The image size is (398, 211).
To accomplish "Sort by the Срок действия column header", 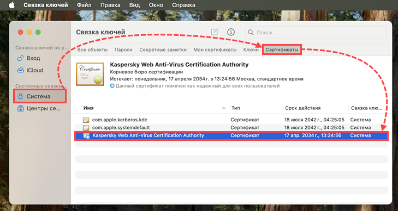I will click(303, 108).
